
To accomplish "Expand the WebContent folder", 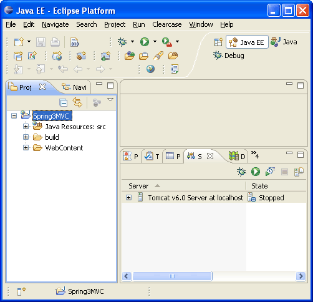I will 26,148.
